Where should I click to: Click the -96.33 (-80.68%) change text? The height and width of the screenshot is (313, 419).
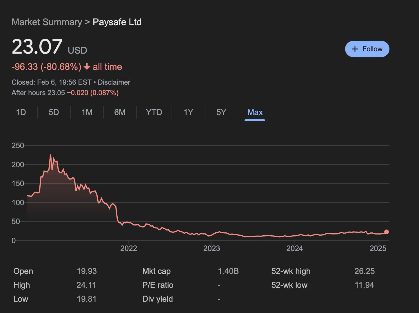tap(46, 67)
